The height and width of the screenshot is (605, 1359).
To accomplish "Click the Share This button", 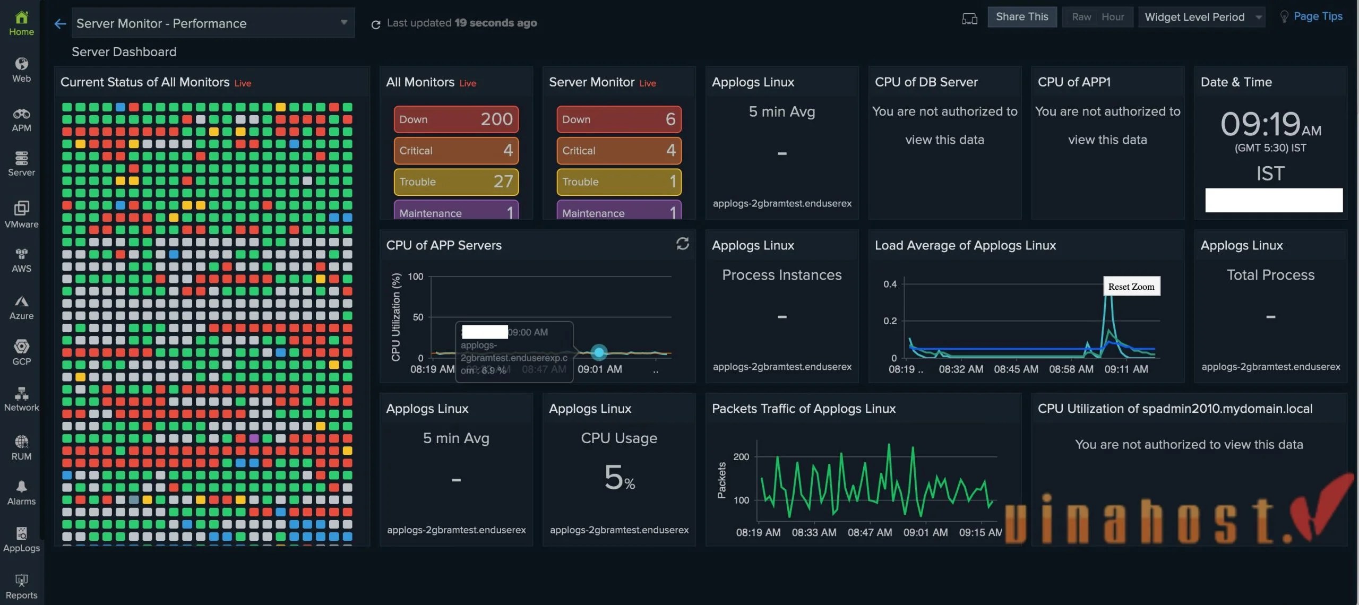I will [1021, 17].
